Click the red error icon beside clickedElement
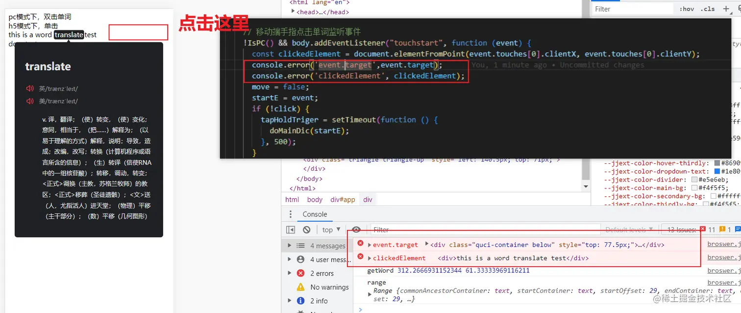Viewport: 741px width, 313px height. [361, 257]
